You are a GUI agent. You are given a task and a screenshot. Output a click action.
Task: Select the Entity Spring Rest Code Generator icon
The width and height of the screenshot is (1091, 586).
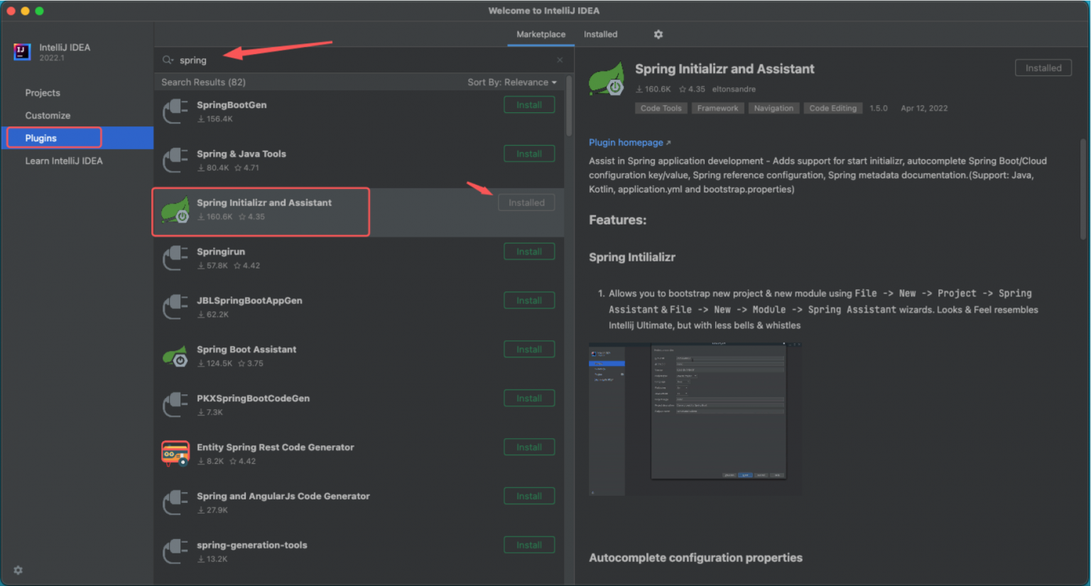[x=175, y=453]
